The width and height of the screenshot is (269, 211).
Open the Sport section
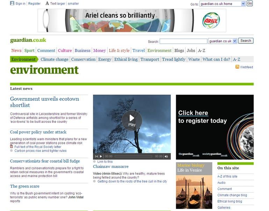[x=29, y=50]
